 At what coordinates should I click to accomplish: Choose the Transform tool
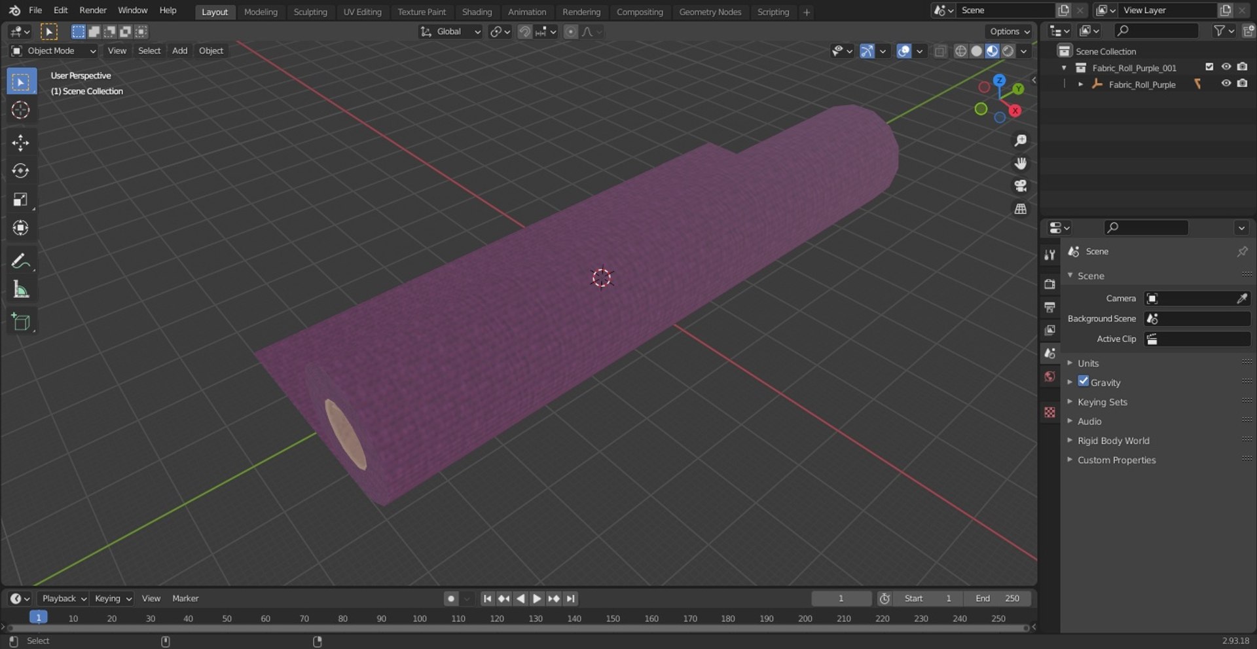tap(21, 228)
